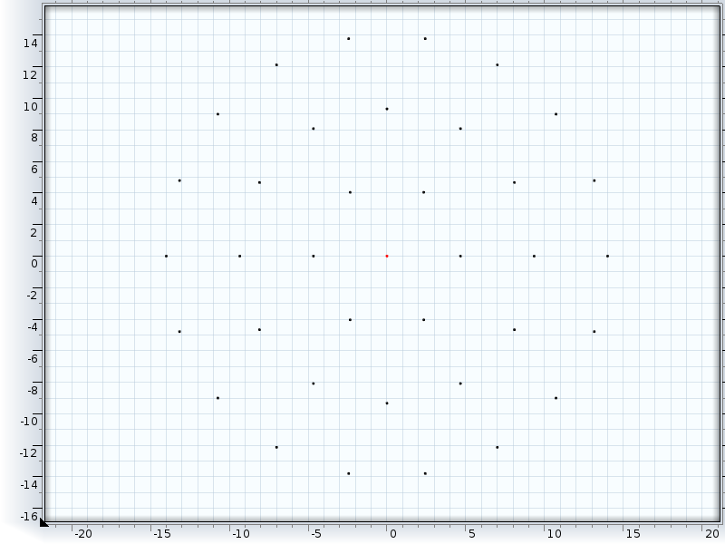Select the point at x≈7, y≈-12
Viewport: 725px width, 544px height.
[x=498, y=447]
